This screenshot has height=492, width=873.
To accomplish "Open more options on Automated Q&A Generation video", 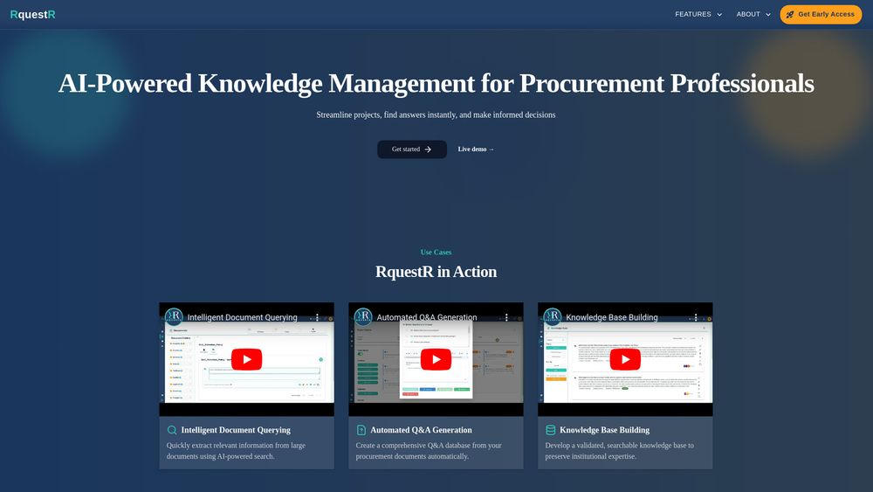I will coord(506,317).
